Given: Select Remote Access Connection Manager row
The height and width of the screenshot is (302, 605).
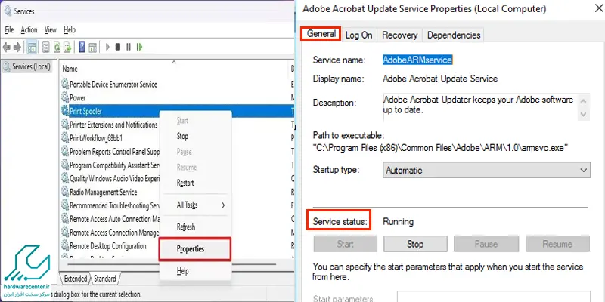Looking at the screenshot, I should pyautogui.click(x=110, y=233).
